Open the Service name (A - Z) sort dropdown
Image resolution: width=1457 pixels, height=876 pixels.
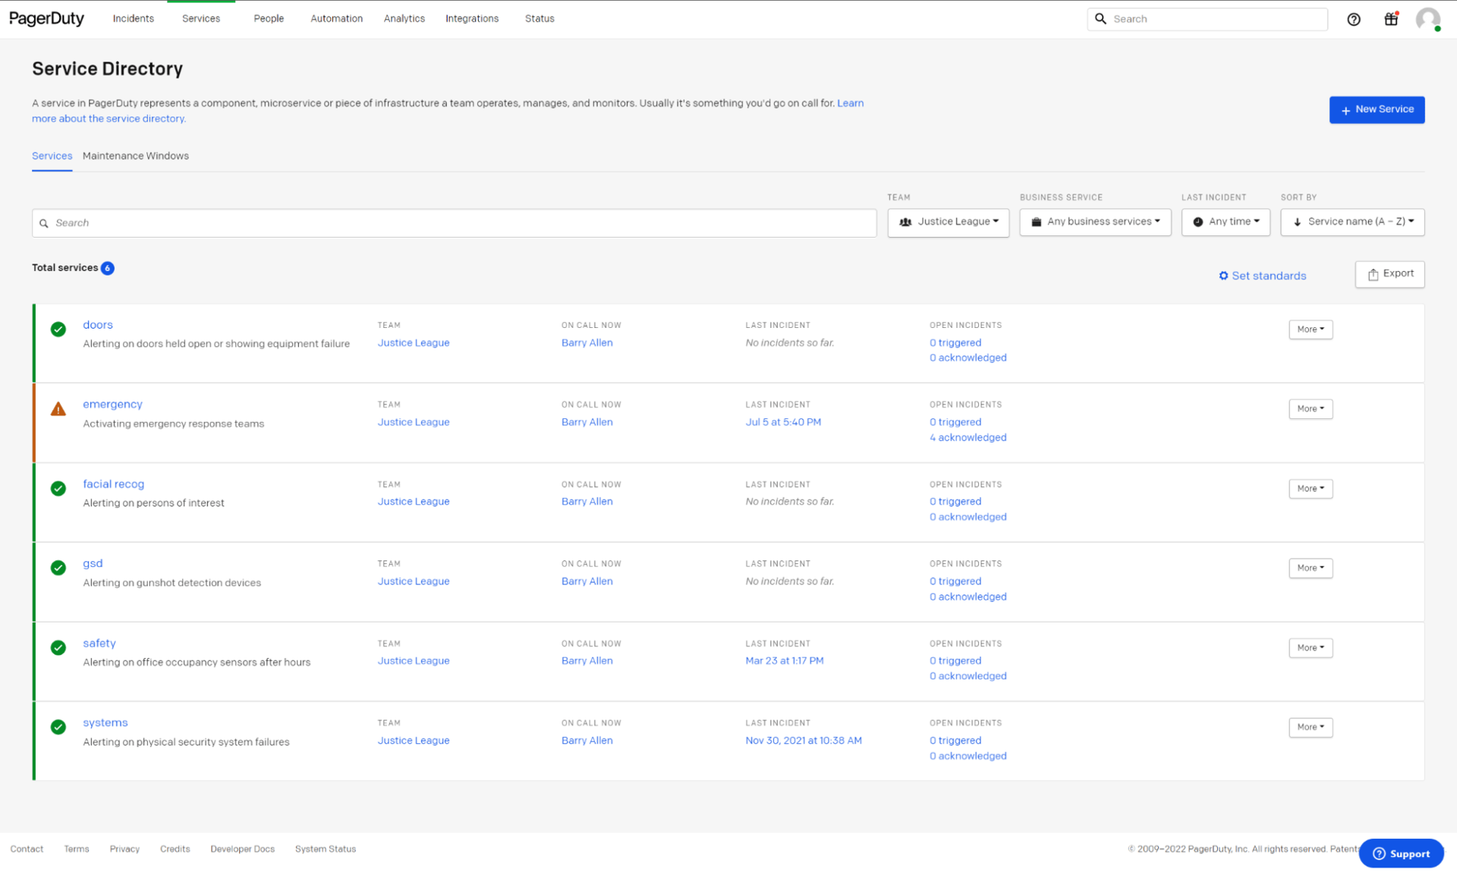pos(1352,222)
